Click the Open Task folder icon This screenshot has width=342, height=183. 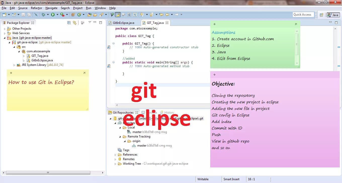(x=95, y=15)
